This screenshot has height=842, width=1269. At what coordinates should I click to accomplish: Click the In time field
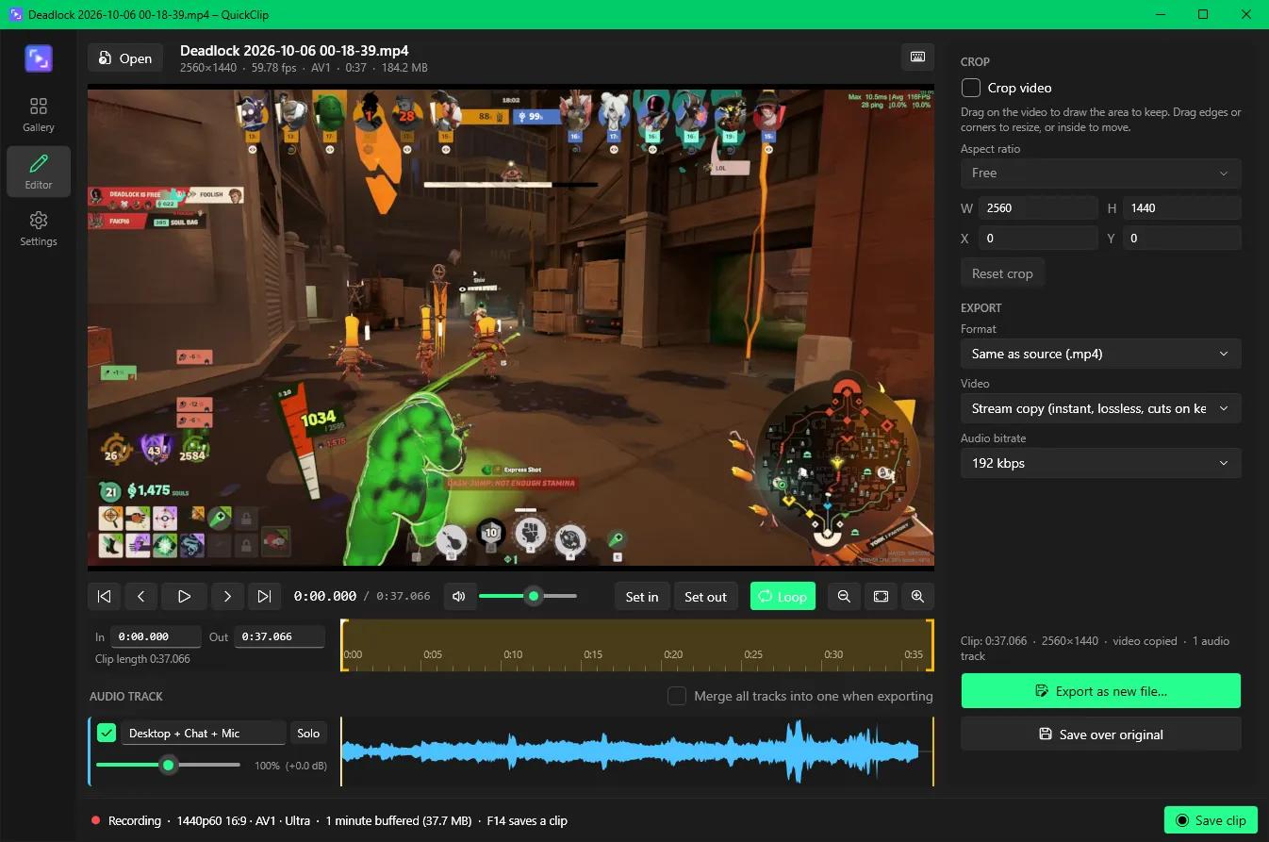tap(156, 636)
